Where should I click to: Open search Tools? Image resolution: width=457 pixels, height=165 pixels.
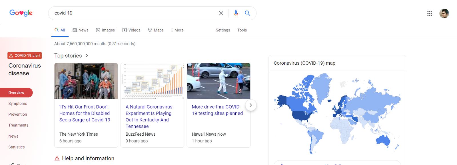(x=242, y=30)
